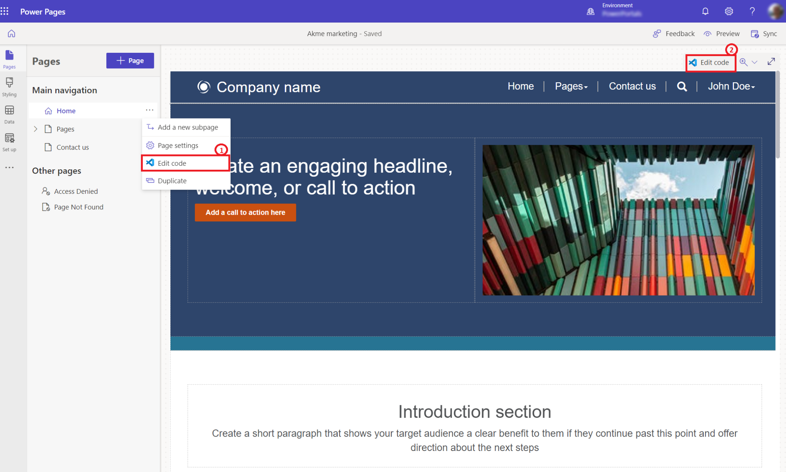Image resolution: width=786 pixels, height=472 pixels.
Task: Click the Home icon in sidebar
Action: point(10,34)
